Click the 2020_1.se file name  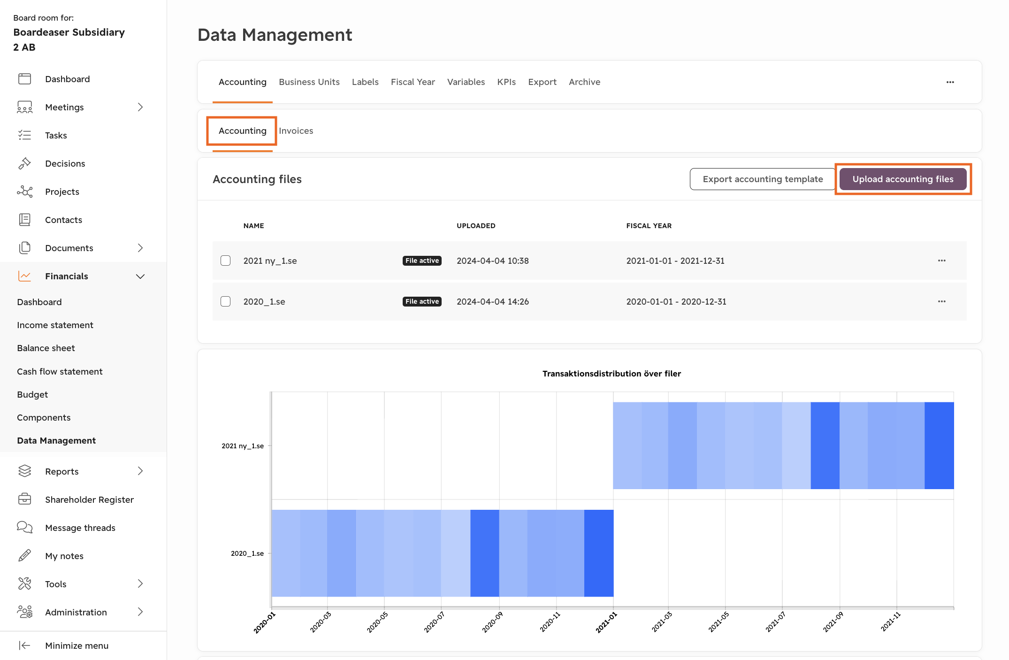(x=264, y=301)
